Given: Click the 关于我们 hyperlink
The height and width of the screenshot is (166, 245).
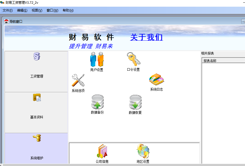Looking at the screenshot, I should coord(147,37).
